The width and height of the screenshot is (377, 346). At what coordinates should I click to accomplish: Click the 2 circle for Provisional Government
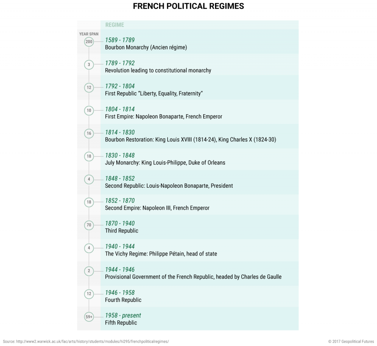(89, 271)
